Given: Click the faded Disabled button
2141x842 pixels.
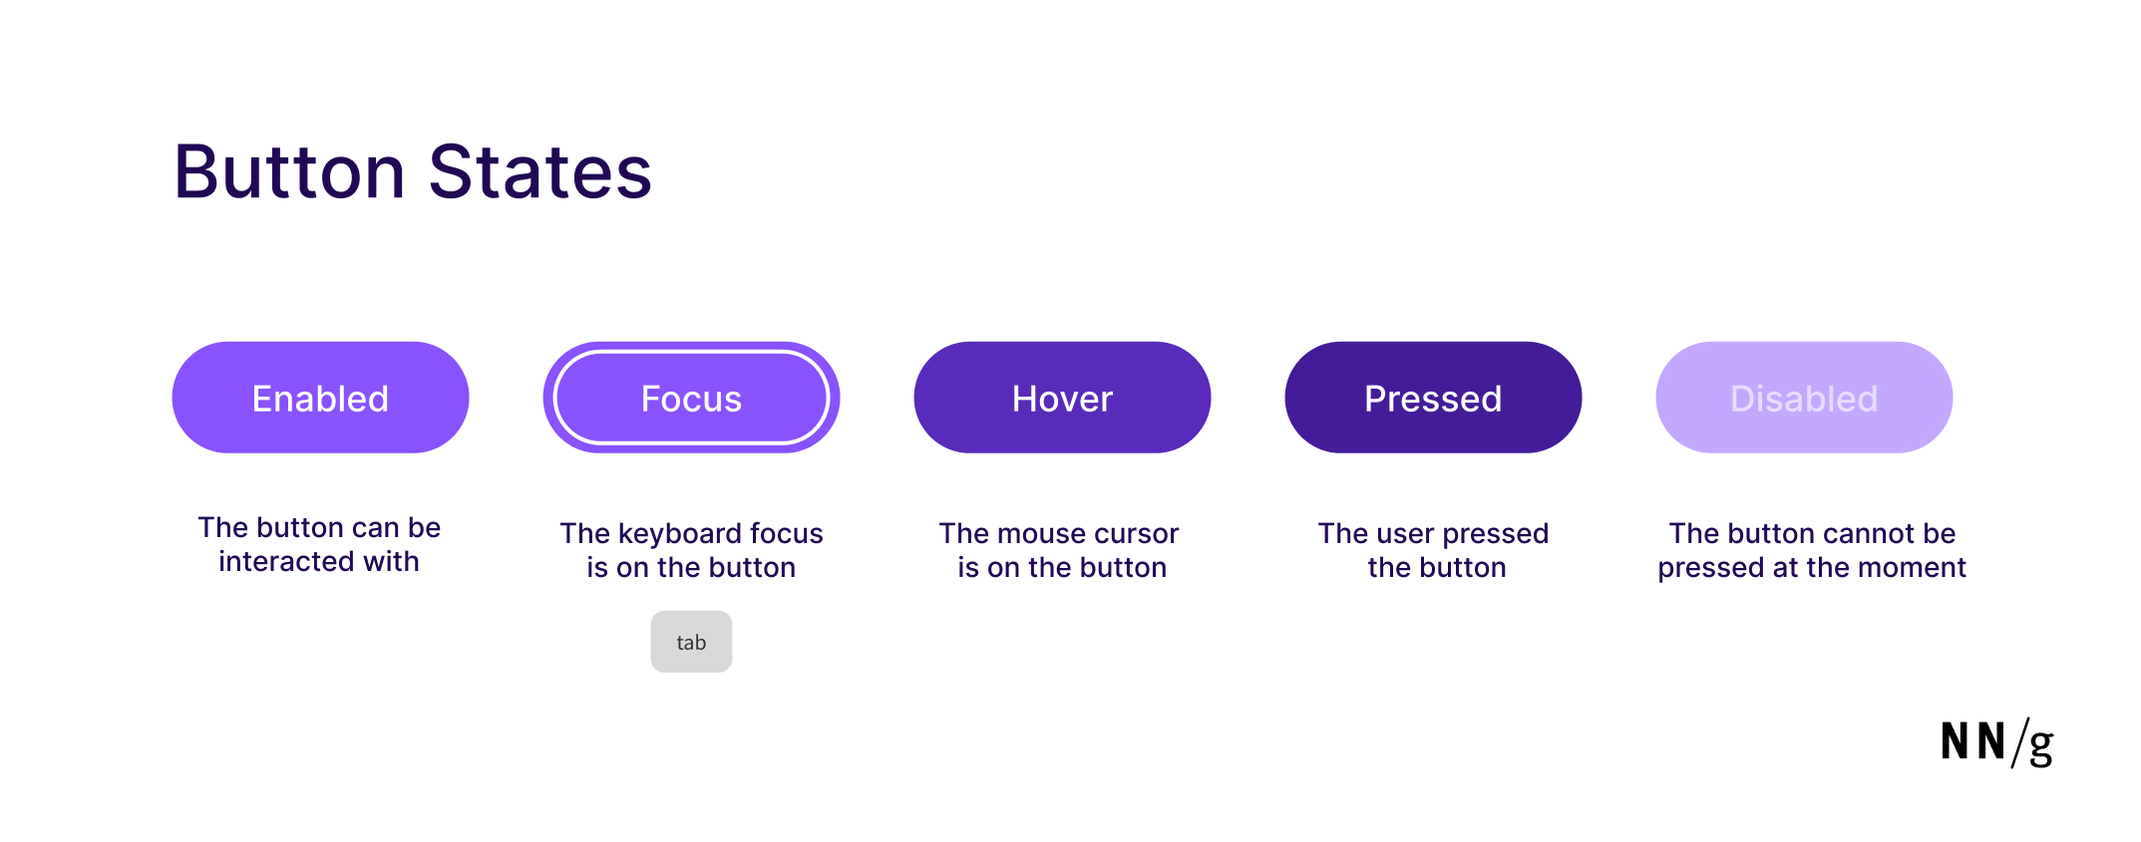Looking at the screenshot, I should coord(1804,398).
